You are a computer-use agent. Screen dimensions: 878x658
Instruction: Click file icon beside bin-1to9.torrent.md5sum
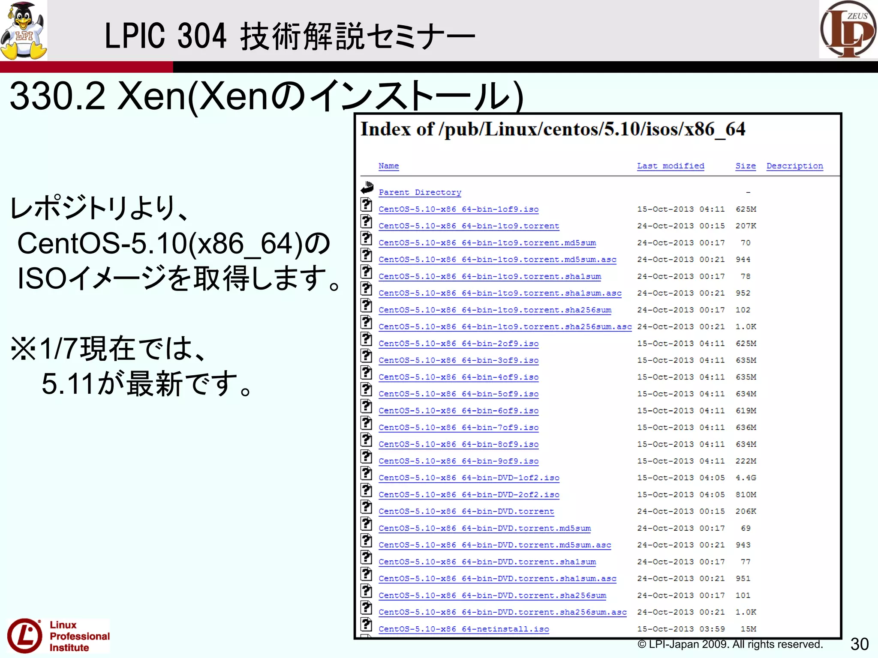[366, 238]
